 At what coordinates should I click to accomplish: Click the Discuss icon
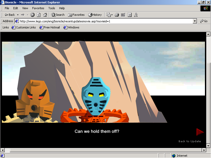click(130, 15)
